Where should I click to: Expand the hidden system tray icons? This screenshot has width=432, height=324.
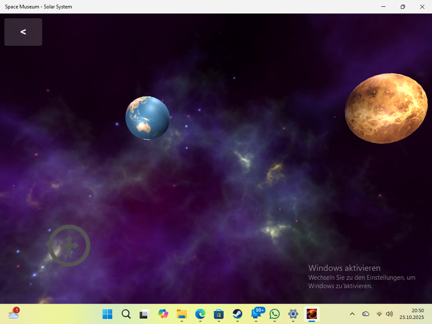[x=352, y=314]
